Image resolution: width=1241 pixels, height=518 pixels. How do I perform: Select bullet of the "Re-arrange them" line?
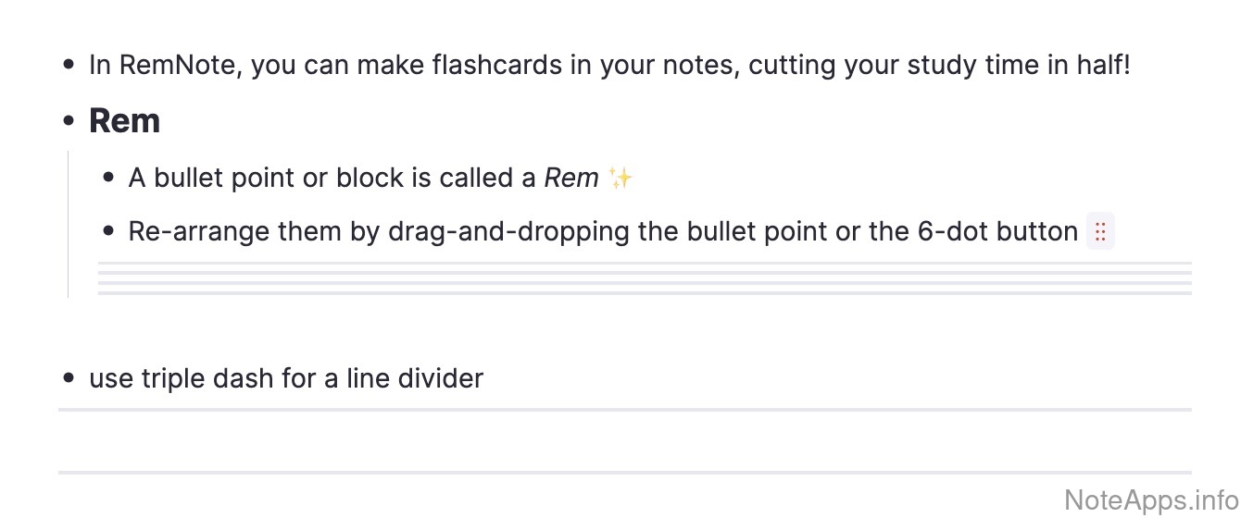click(108, 231)
